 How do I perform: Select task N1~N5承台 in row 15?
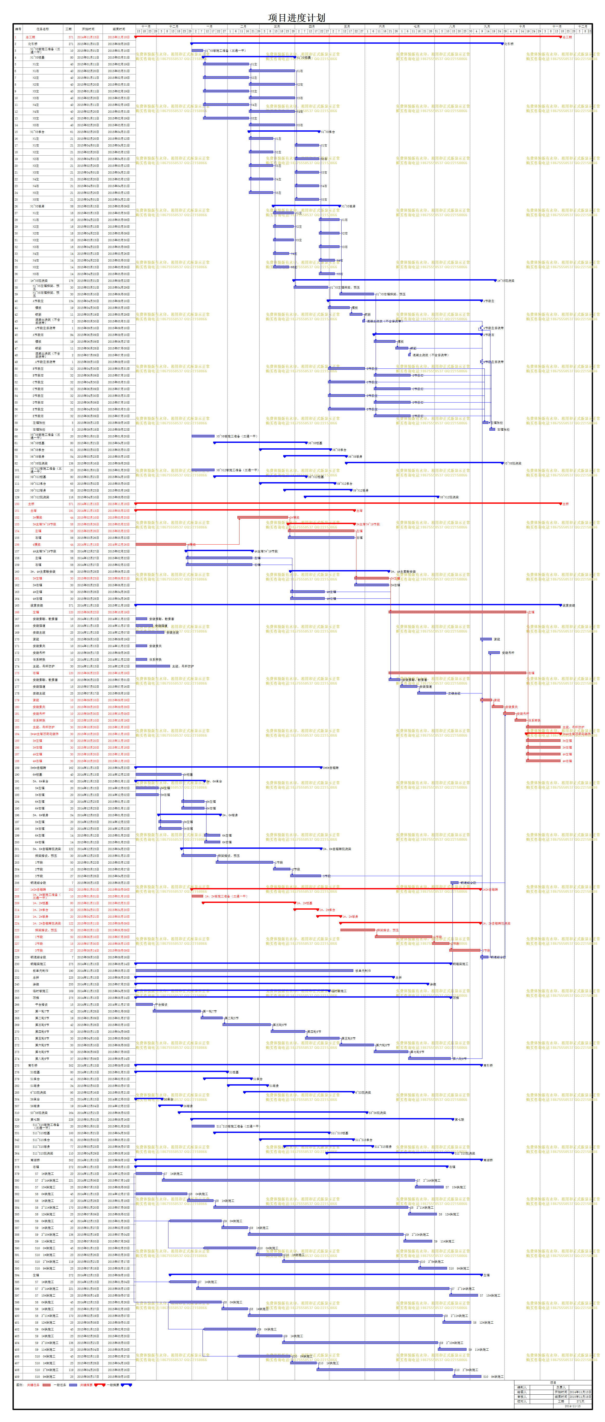tap(37, 132)
